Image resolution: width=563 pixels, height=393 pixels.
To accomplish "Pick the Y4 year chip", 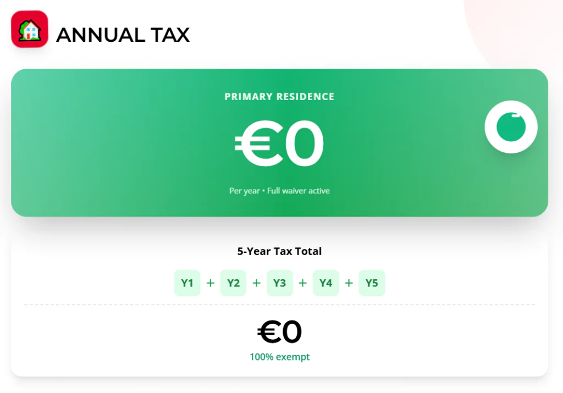I will tap(325, 283).
